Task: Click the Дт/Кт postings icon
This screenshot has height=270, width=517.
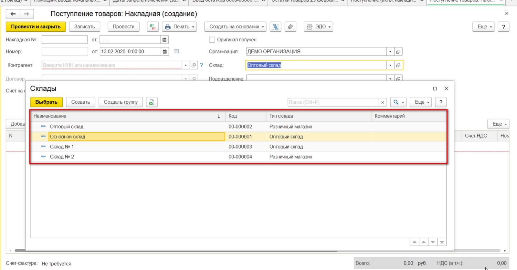Action: 153,27
